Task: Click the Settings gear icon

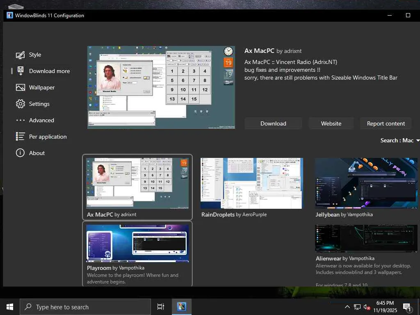Action: coord(21,104)
